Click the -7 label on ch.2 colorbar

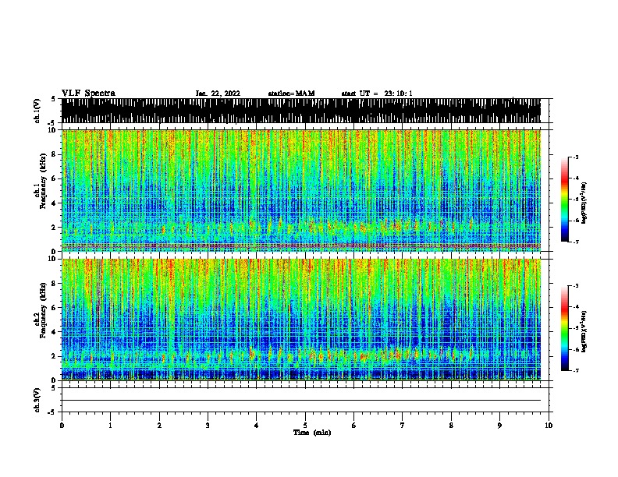(575, 370)
